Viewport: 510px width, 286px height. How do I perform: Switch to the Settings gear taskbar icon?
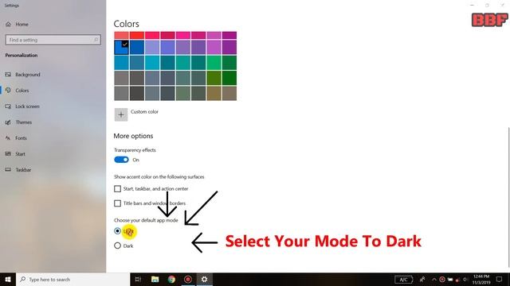coord(204,279)
